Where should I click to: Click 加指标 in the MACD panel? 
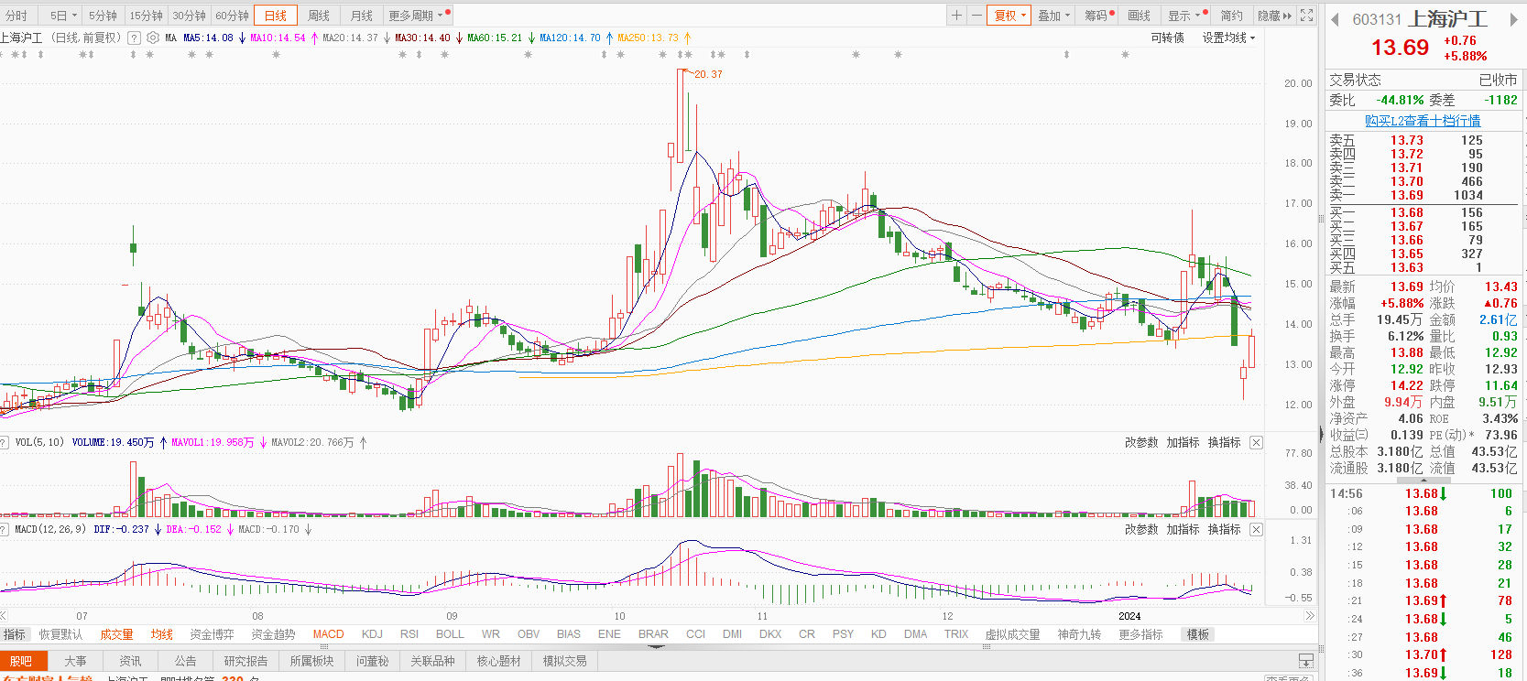click(1183, 530)
